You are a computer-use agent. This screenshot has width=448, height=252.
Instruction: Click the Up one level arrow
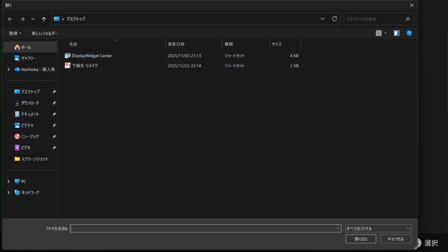(44, 19)
